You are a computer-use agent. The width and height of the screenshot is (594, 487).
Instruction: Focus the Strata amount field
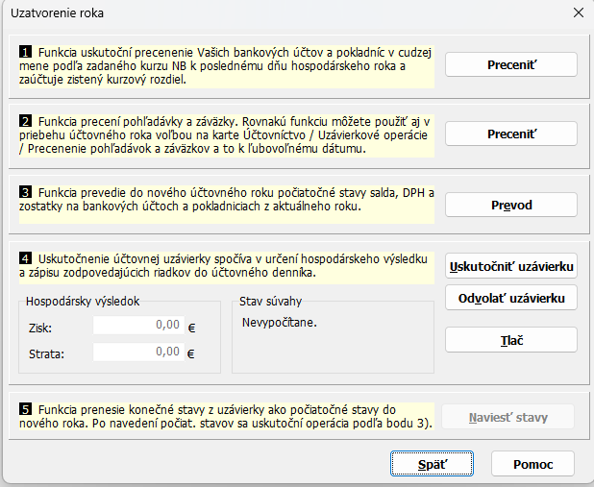click(137, 353)
